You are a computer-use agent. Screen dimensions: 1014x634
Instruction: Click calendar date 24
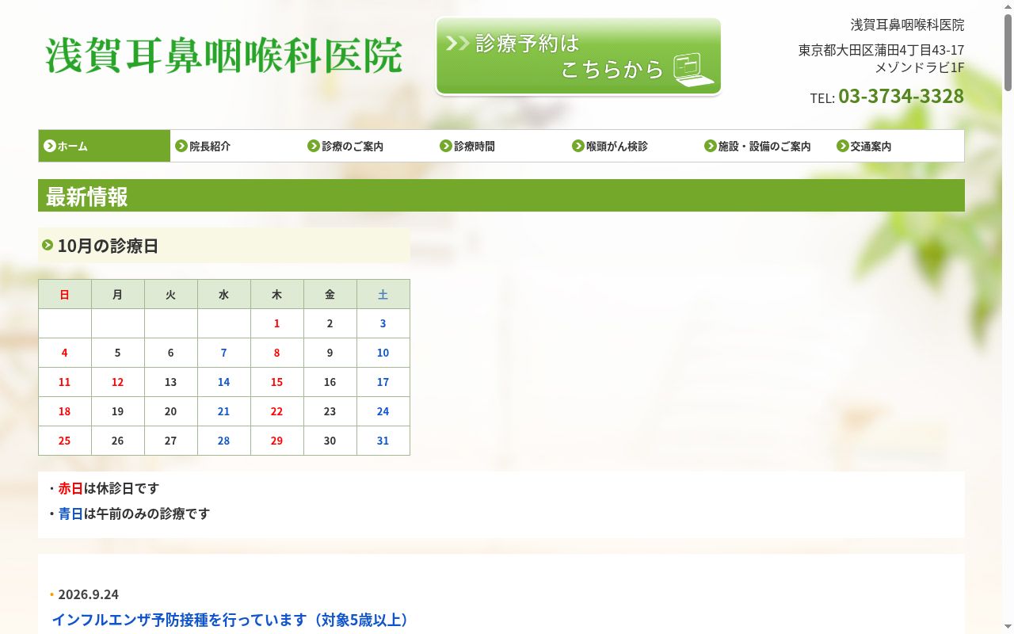383,411
